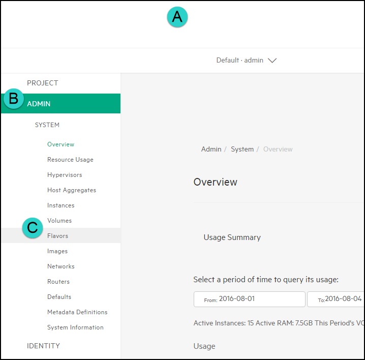The height and width of the screenshot is (360, 365).
Task: Select Volumes in the sidebar
Action: tap(59, 221)
